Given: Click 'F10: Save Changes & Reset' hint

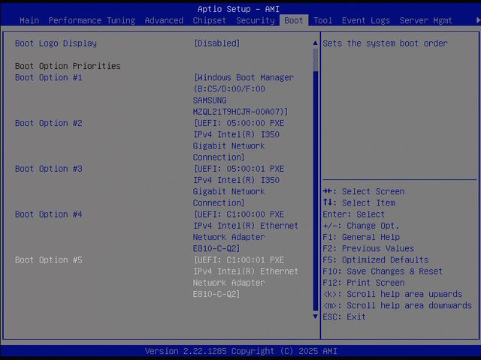Looking at the screenshot, I should click(x=383, y=271).
